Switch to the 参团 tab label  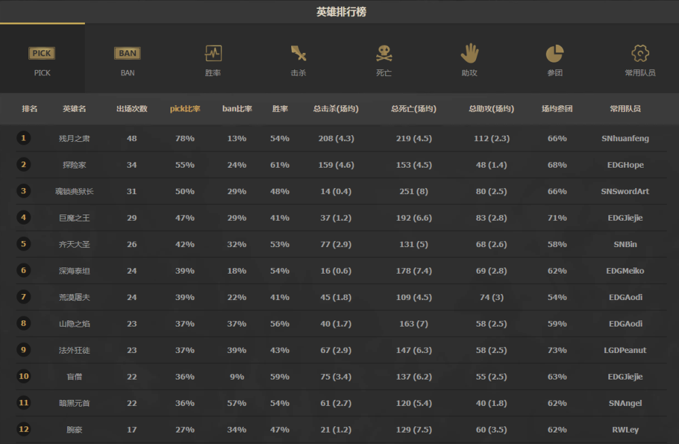tap(555, 73)
